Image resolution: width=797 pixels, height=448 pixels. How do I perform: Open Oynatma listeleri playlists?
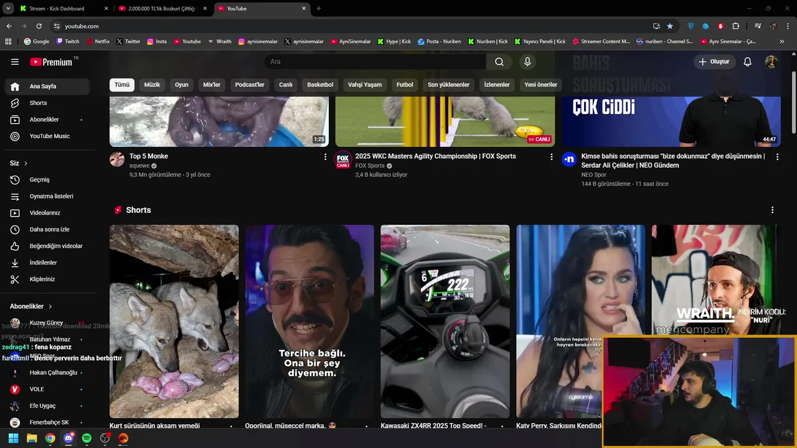[x=47, y=196]
